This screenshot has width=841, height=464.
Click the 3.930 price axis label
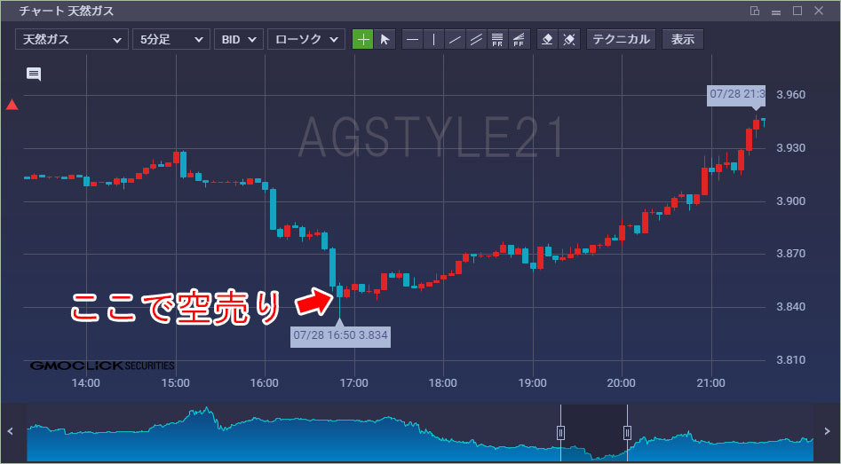[x=791, y=148]
